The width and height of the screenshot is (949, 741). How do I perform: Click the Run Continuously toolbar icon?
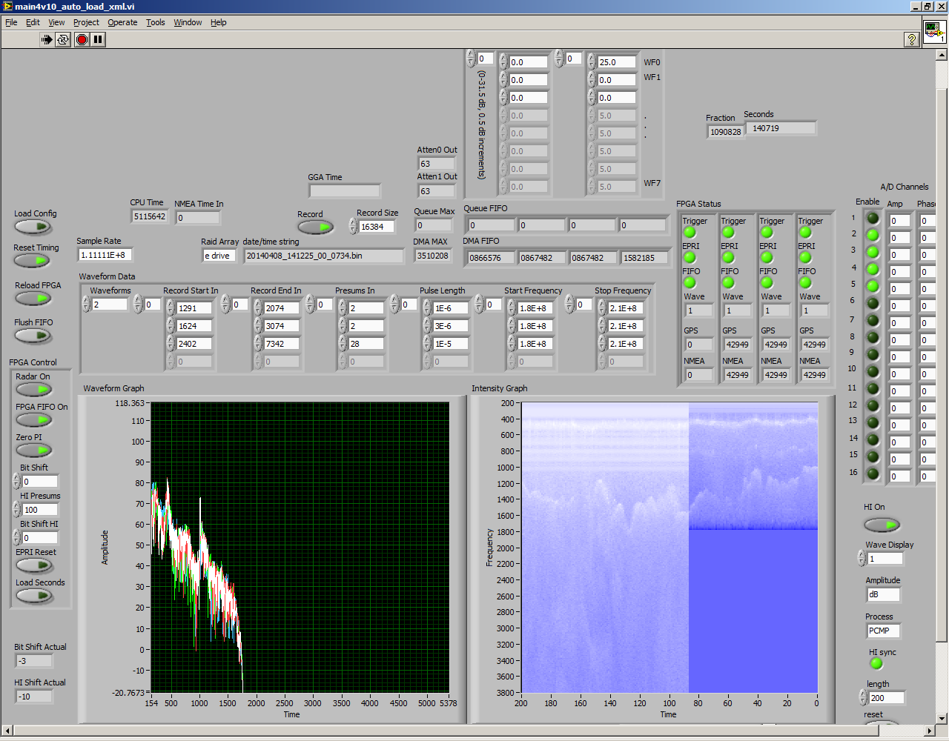point(63,40)
